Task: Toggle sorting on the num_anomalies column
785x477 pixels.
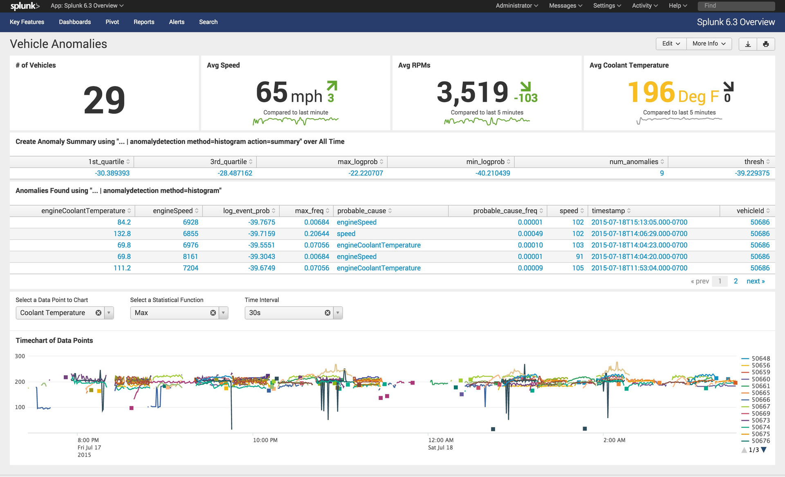Action: tap(663, 161)
